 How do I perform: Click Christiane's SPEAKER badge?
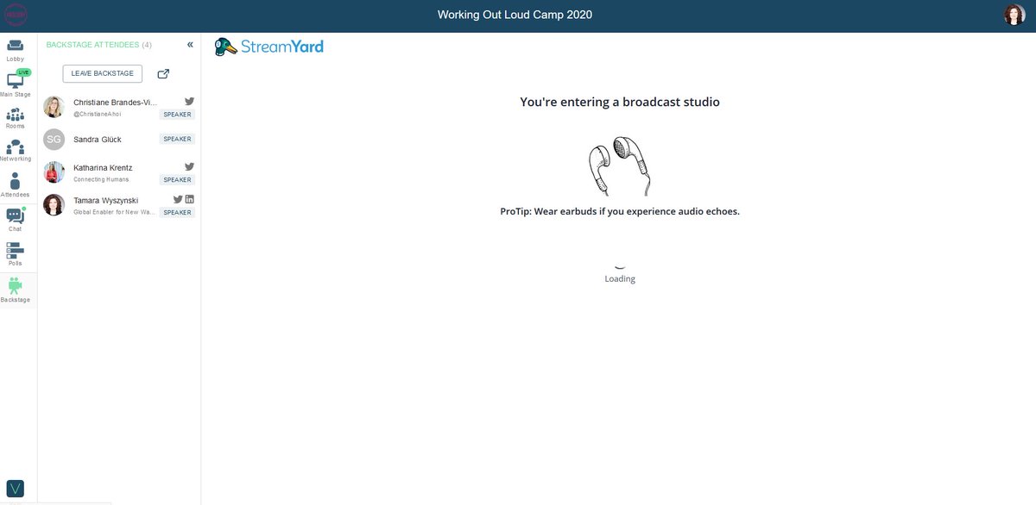177,114
